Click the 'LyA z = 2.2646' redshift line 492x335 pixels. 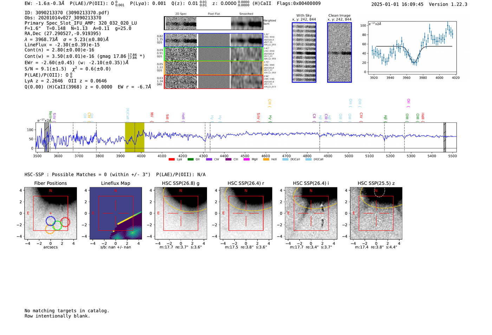pos(65,81)
